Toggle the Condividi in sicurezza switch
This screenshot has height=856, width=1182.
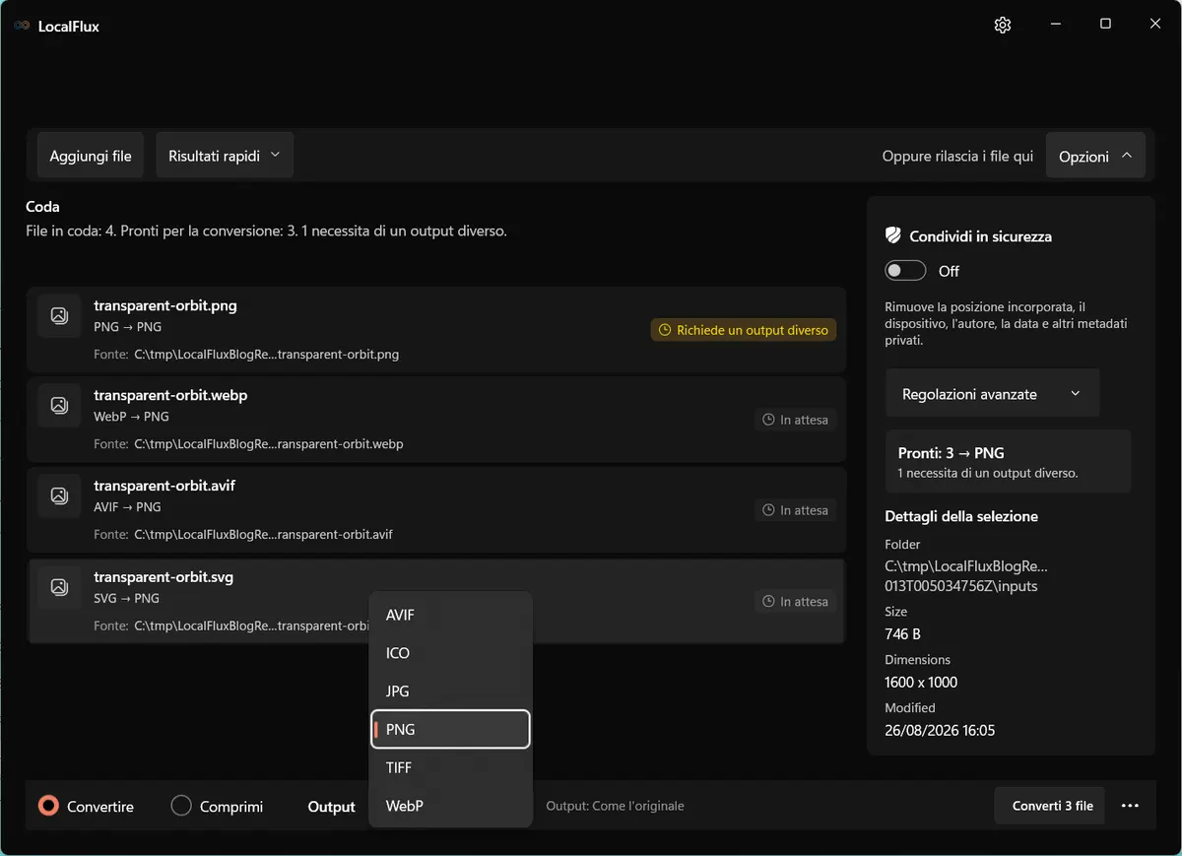[905, 271]
